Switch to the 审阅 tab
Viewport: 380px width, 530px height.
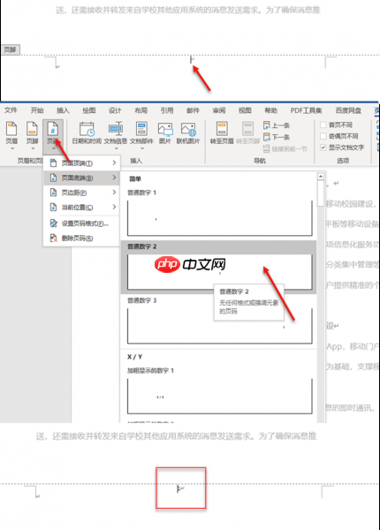(219, 110)
